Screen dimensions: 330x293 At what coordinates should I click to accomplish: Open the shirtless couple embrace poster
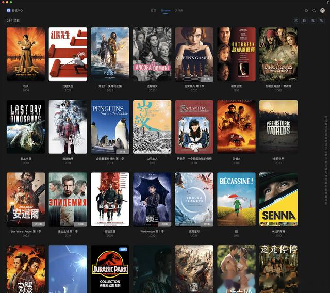tap(236, 269)
